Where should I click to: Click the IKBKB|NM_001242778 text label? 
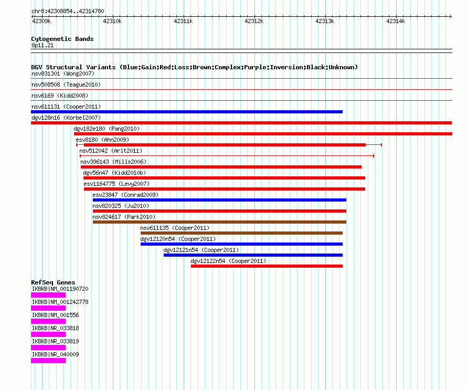60,302
